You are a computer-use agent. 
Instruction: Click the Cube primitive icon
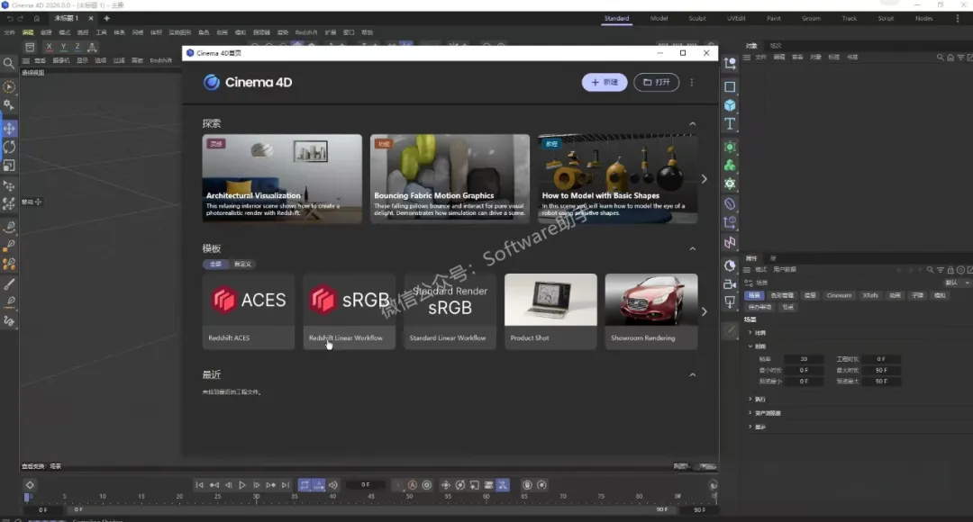[730, 105]
